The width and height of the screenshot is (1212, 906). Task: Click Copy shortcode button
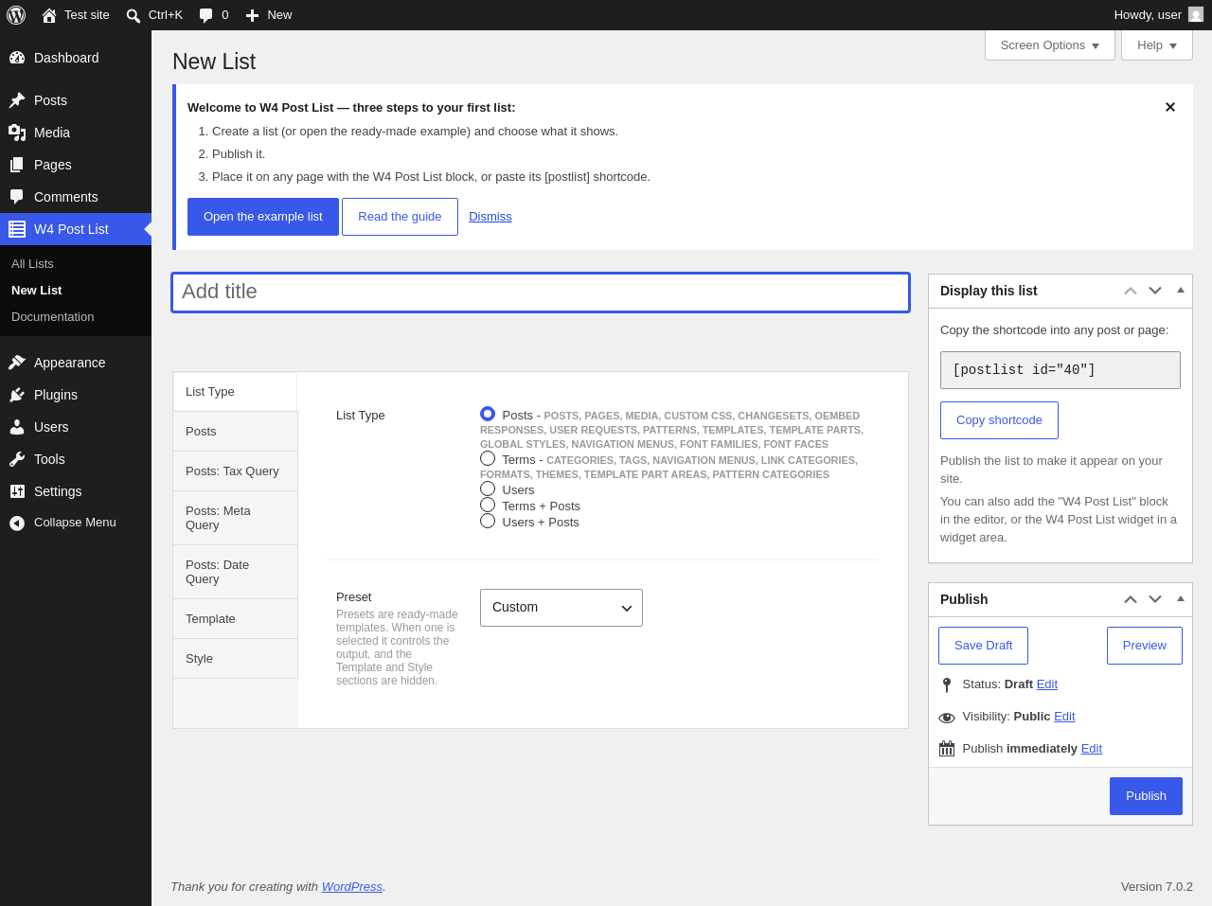999,420
